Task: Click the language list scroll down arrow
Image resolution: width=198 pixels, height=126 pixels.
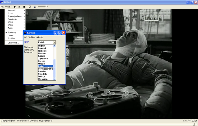Action: coord(54,79)
